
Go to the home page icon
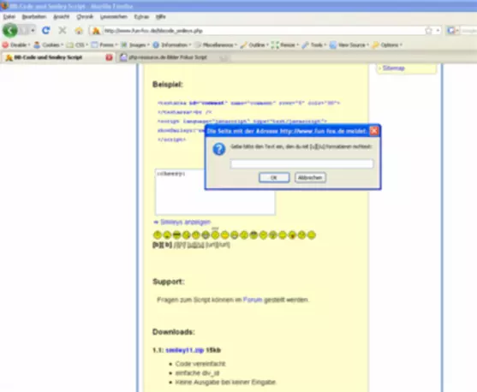pyautogui.click(x=79, y=31)
